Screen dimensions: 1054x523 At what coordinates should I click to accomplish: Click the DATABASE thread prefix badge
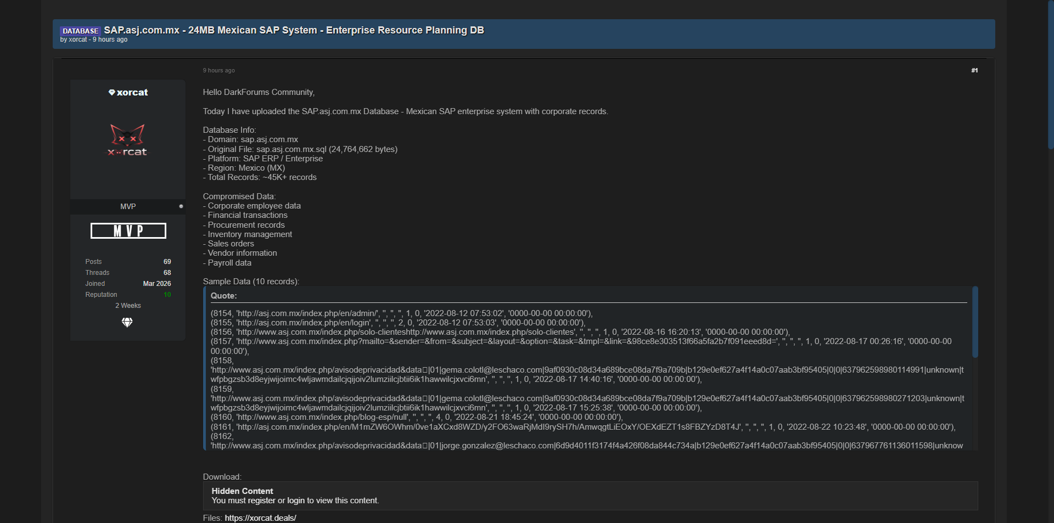pos(80,31)
